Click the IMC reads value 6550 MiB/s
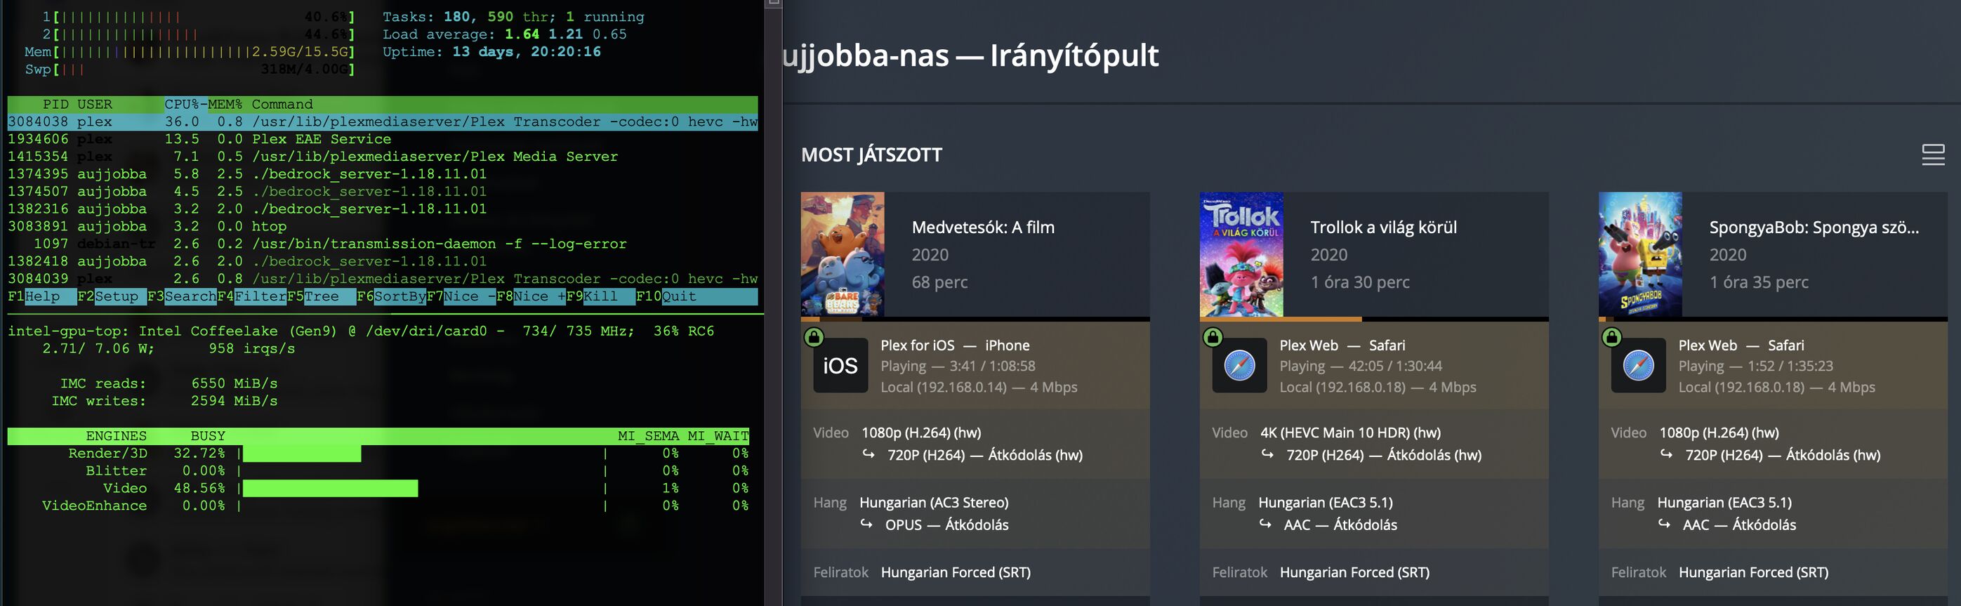This screenshot has height=606, width=1961. (234, 383)
